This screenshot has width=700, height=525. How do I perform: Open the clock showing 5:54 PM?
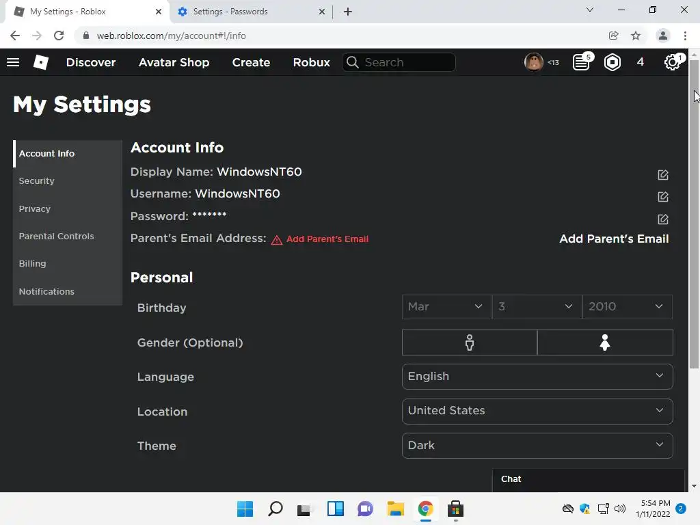tap(653, 509)
